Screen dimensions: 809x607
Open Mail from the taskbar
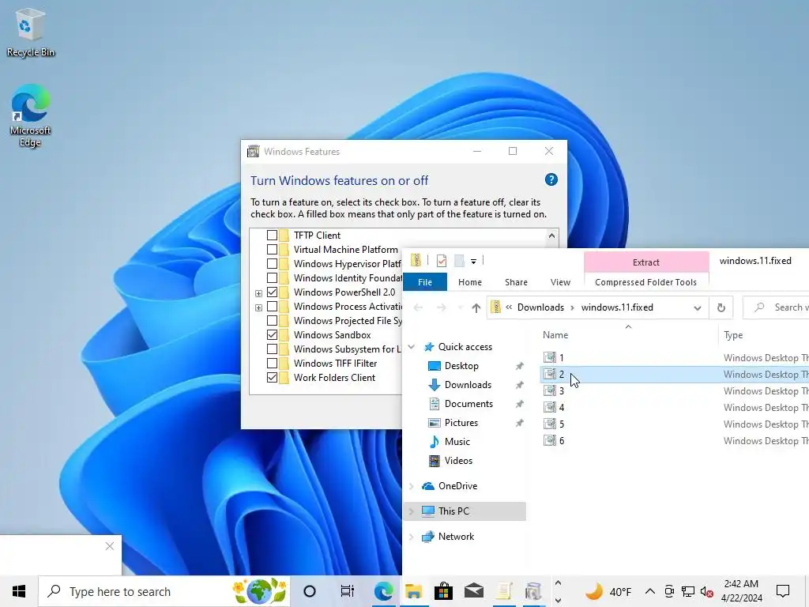(473, 591)
